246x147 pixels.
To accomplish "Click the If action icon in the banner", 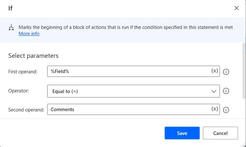I will point(11,28).
